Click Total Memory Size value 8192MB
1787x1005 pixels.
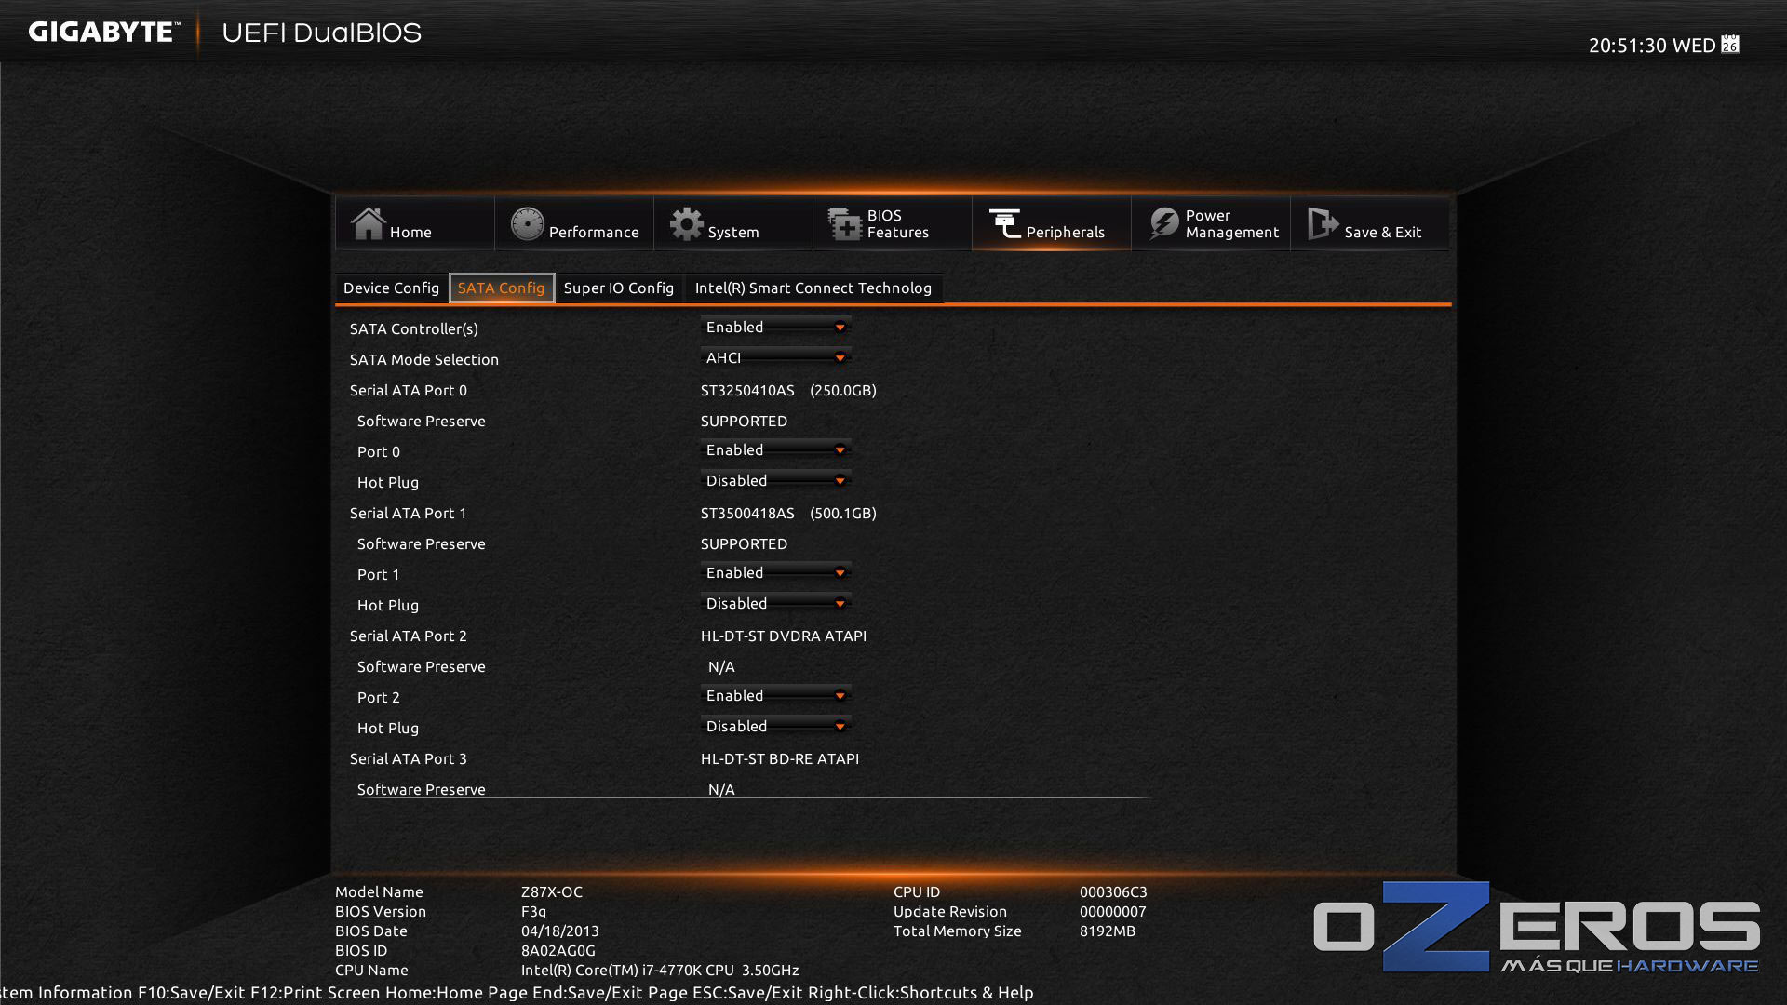click(1108, 931)
